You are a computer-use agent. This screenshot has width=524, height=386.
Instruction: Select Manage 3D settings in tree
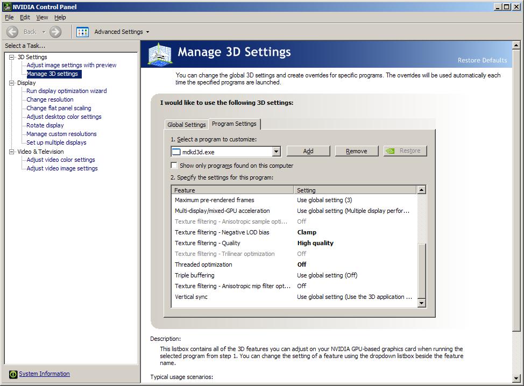point(54,74)
